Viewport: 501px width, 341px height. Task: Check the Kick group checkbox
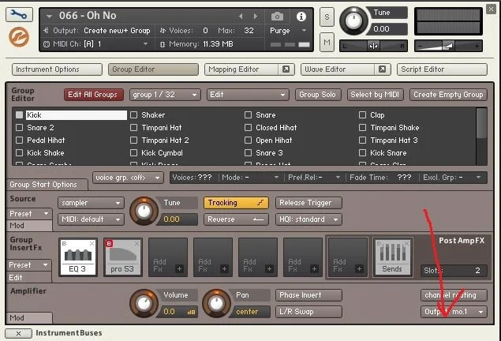pos(19,114)
